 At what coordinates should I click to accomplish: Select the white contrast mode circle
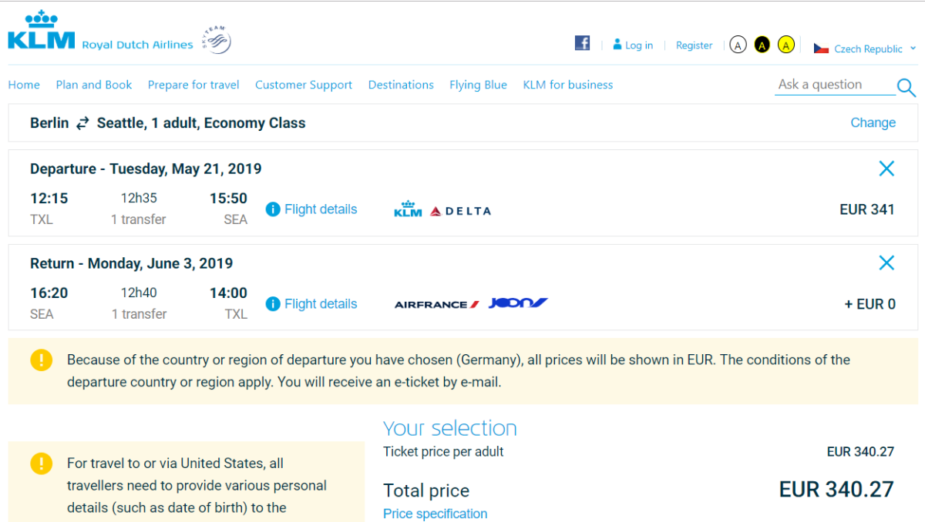738,45
